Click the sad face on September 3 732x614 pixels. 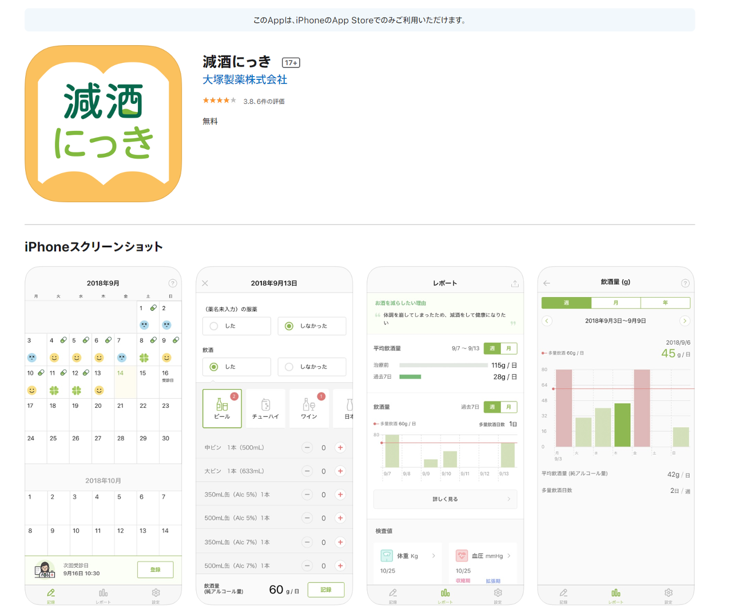pos(32,358)
